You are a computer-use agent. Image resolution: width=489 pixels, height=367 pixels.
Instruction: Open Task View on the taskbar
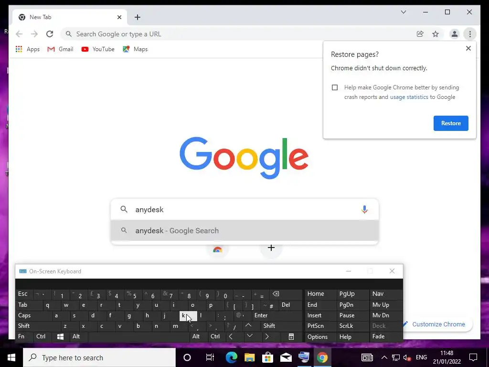tap(210, 357)
